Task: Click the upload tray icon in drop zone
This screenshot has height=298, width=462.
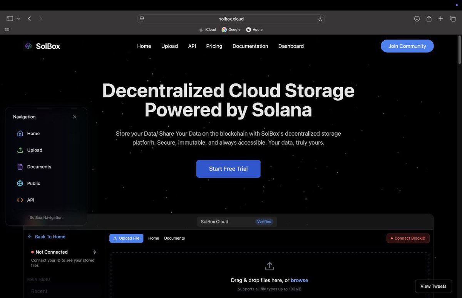Action: 269,266
